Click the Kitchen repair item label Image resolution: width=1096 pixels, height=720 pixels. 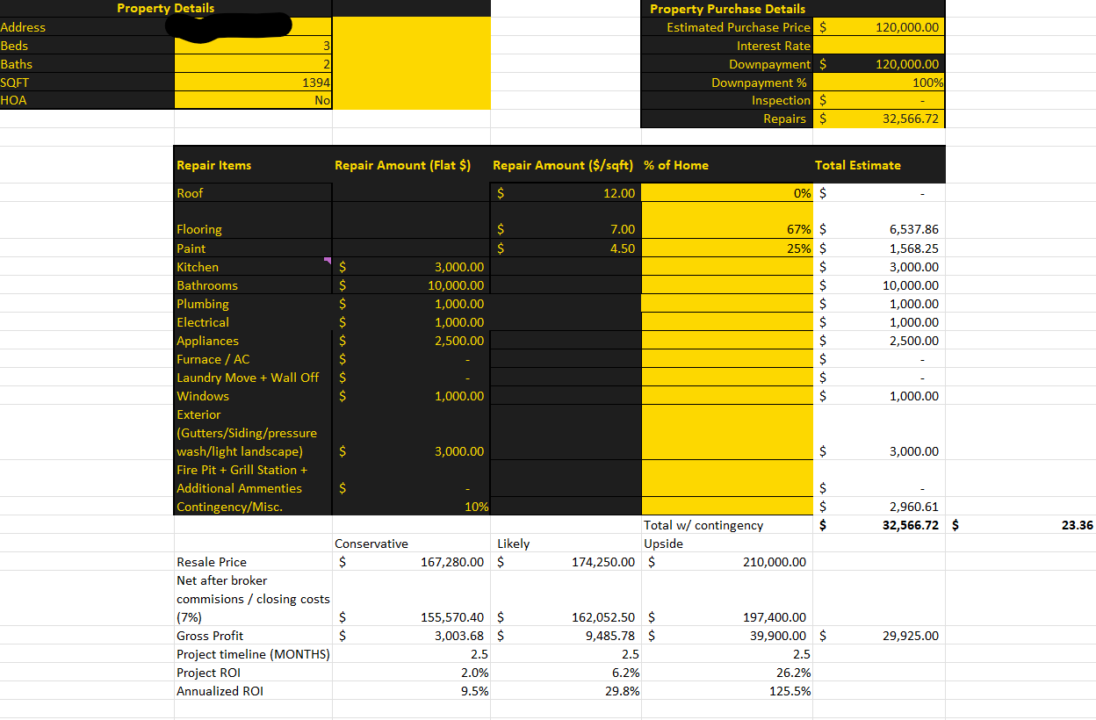click(198, 267)
